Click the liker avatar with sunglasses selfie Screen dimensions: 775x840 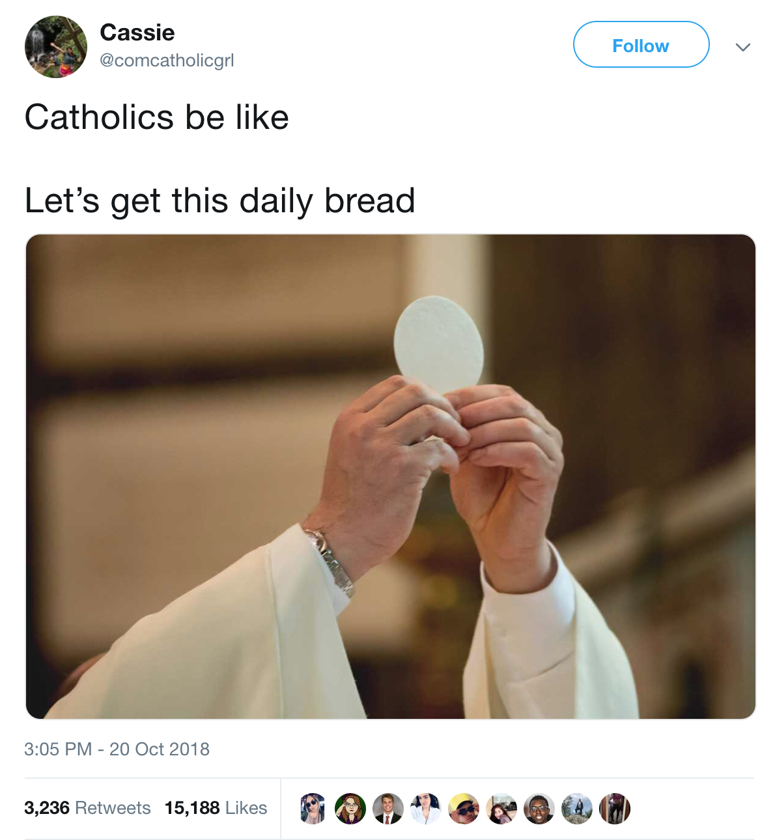313,809
